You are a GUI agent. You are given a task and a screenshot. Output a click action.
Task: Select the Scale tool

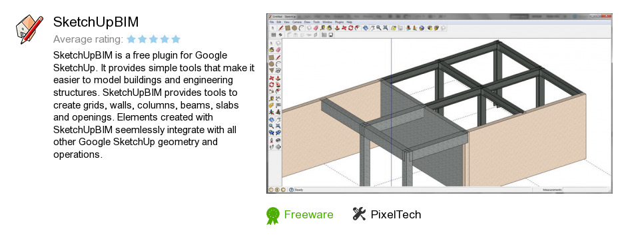pyautogui.click(x=272, y=91)
